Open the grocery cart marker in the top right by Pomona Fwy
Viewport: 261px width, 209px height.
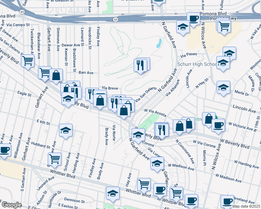click(224, 28)
